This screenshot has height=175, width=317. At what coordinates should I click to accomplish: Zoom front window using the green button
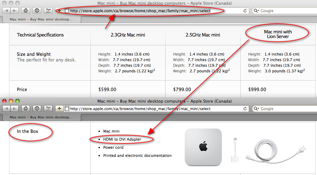(18, 101)
